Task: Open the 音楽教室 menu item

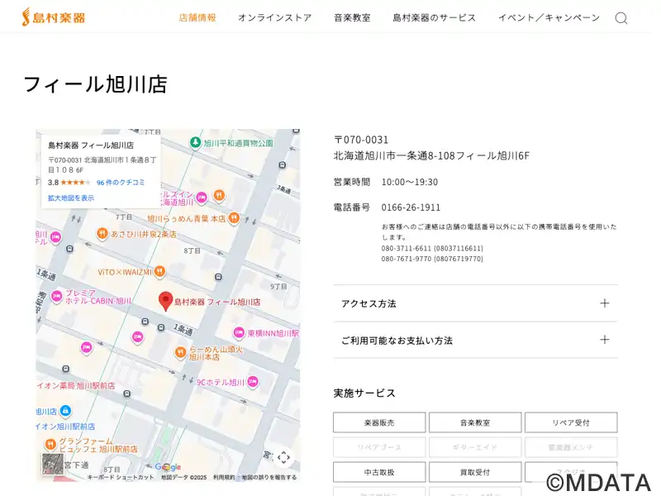Action: pyautogui.click(x=353, y=17)
